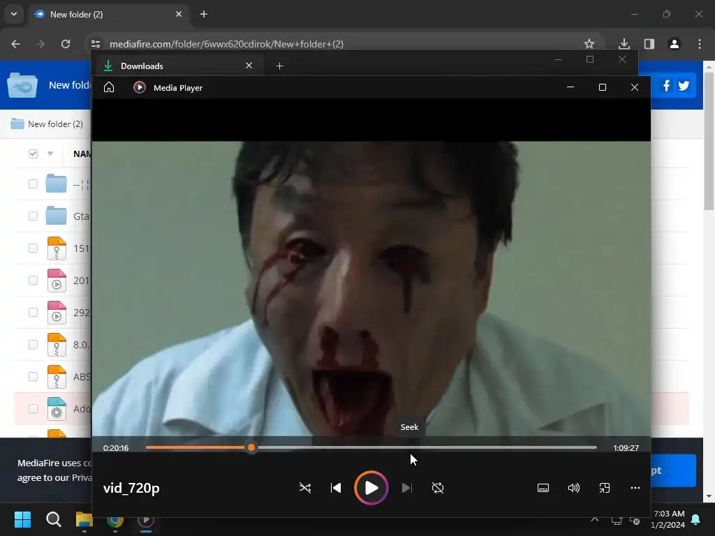Check the Ado file checkbox
Image resolution: width=715 pixels, height=536 pixels.
(x=33, y=409)
